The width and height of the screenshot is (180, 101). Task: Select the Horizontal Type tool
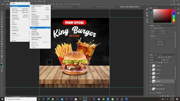[2, 49]
